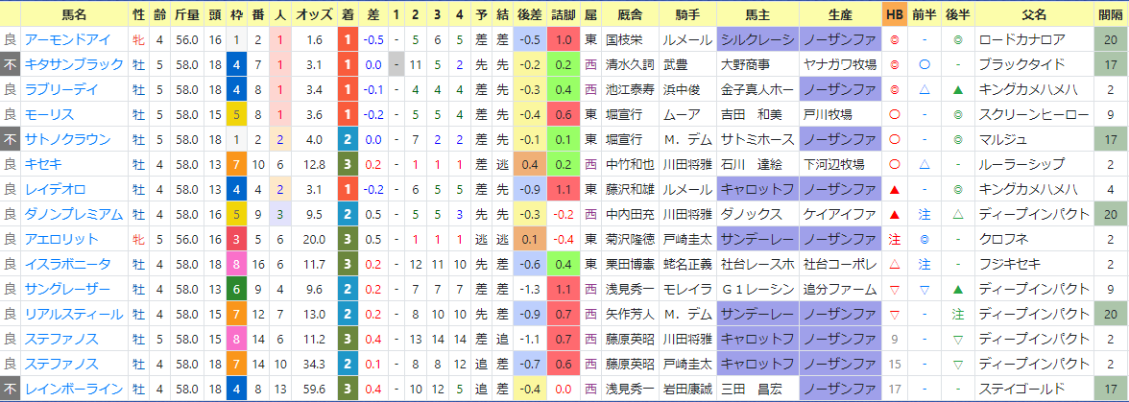Open the モーリス horse link
Screen dimensions: 1129x402
click(x=49, y=114)
